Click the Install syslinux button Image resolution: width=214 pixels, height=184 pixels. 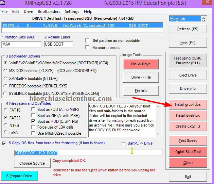click(188, 115)
